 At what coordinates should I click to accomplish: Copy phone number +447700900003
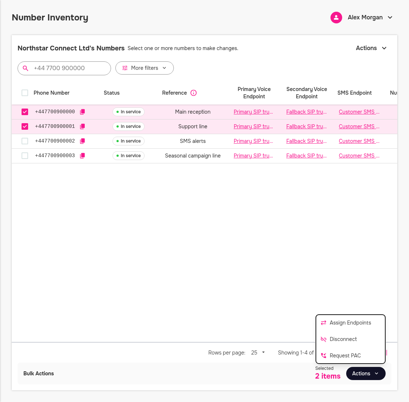click(83, 156)
